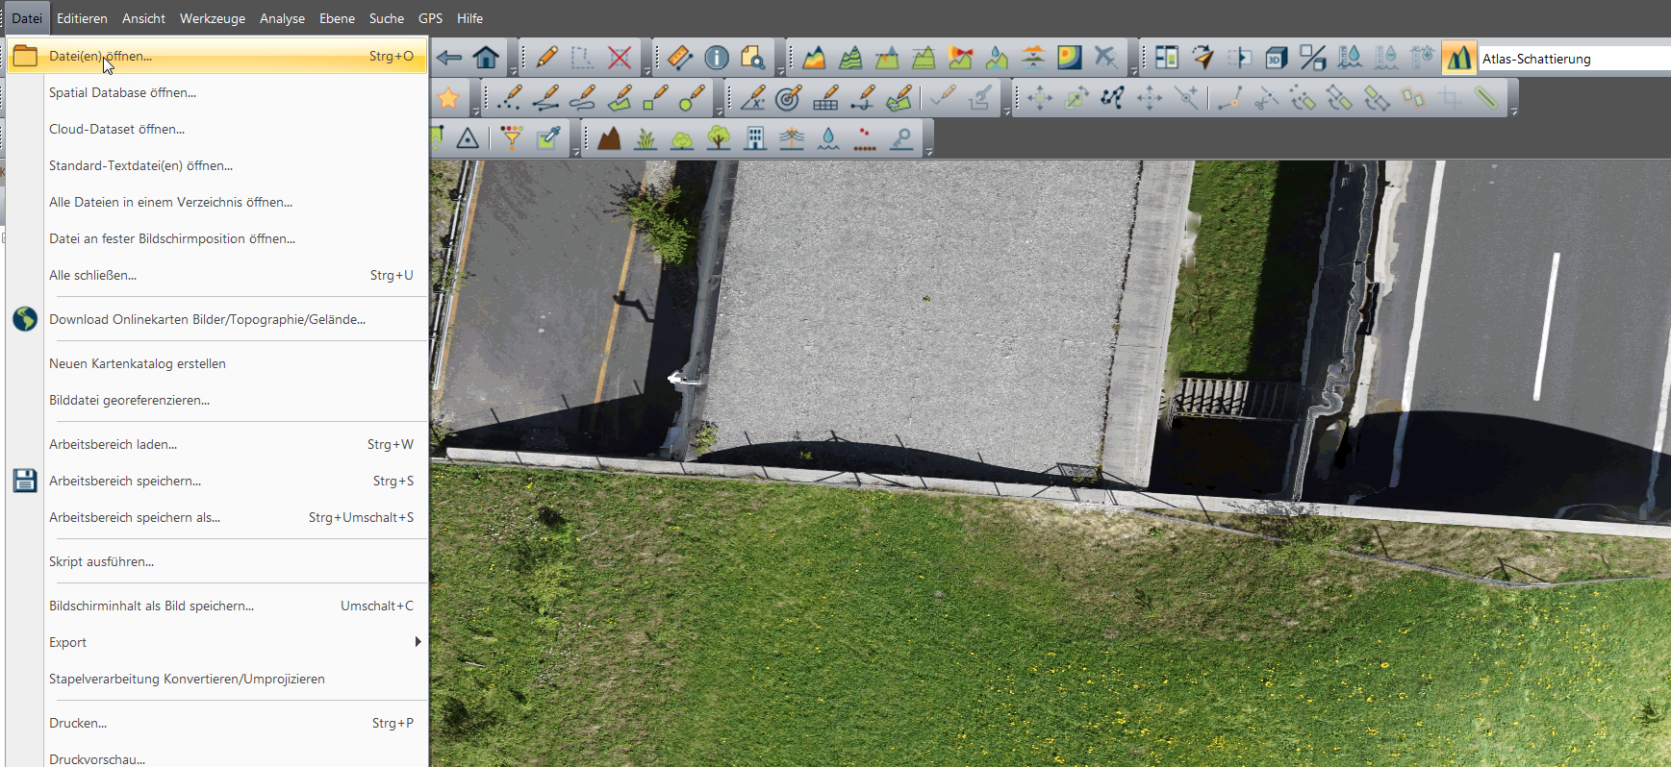1671x767 pixels.
Task: Click the brown mountain ground classification icon
Action: [609, 138]
